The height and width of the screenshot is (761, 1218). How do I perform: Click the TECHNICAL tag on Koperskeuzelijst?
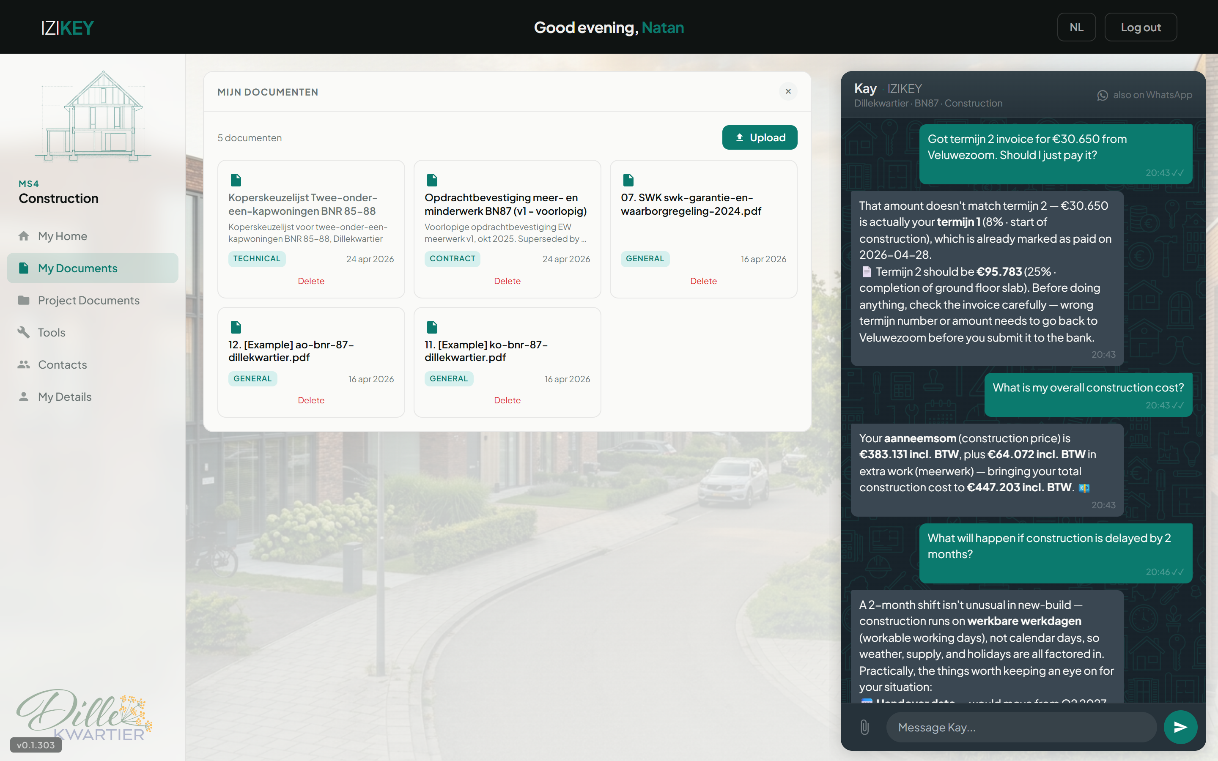click(x=257, y=259)
